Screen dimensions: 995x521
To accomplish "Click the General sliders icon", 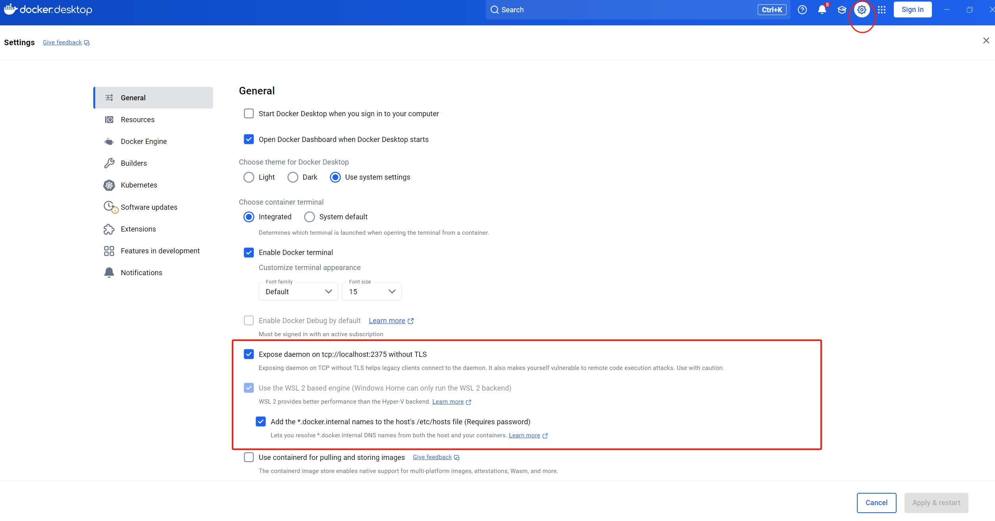I will pos(109,98).
